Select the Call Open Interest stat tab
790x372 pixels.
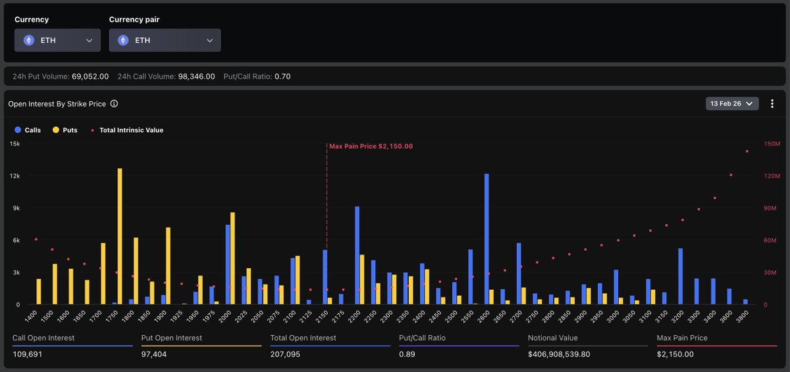43,338
